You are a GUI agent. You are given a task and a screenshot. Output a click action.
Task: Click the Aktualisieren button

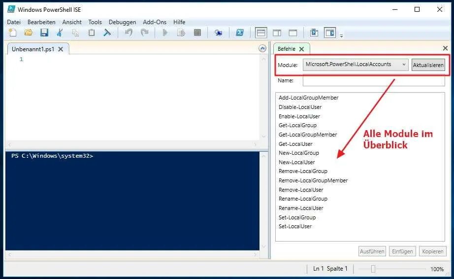pyautogui.click(x=428, y=65)
